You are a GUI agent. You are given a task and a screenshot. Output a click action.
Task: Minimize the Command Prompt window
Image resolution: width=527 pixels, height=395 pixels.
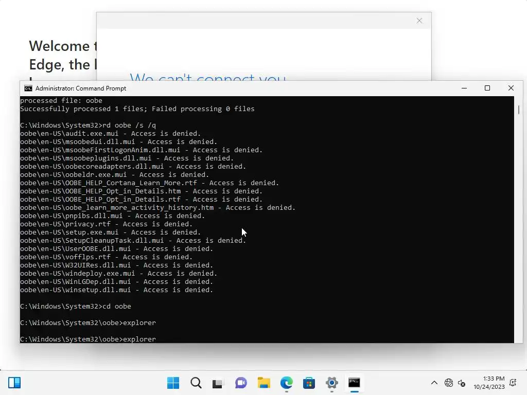click(x=464, y=88)
